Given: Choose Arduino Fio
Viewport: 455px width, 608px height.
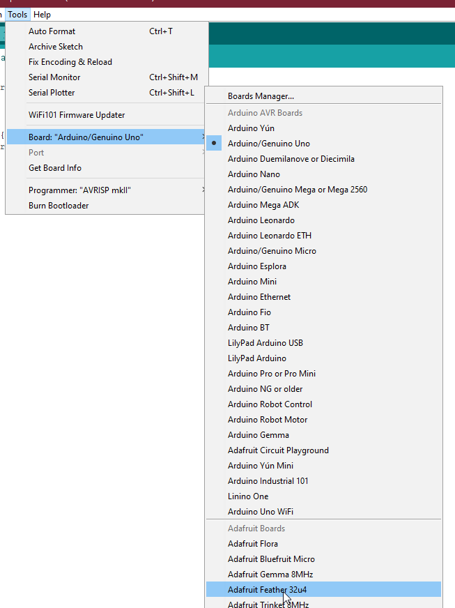Looking at the screenshot, I should [323, 312].
